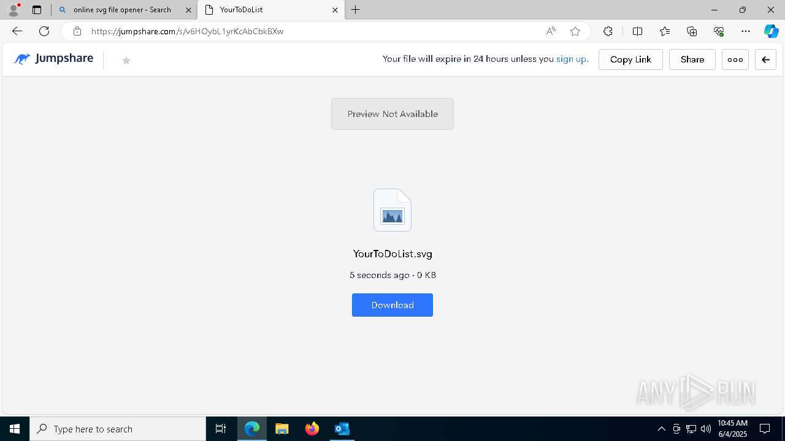Click the YourToDoList.svg file name
785x441 pixels.
click(x=392, y=254)
